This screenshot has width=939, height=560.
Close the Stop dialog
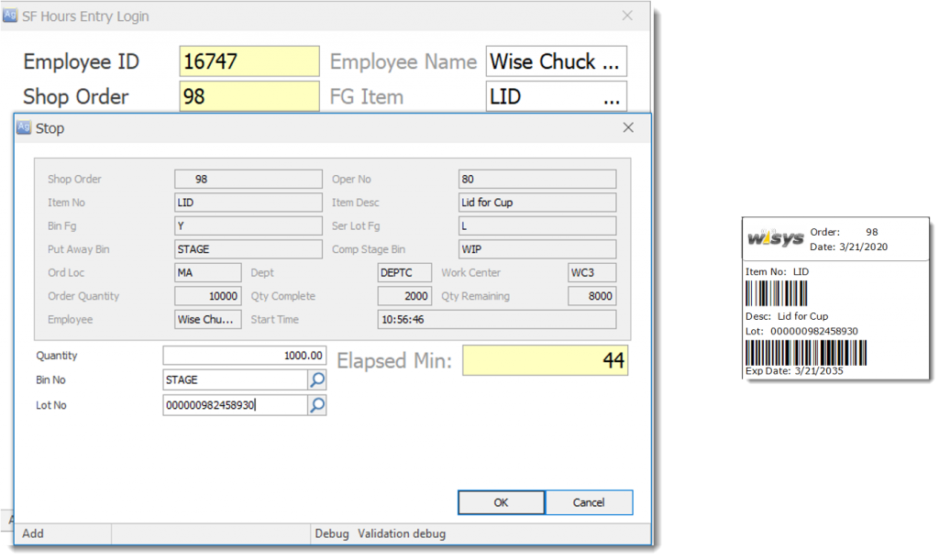click(x=628, y=128)
